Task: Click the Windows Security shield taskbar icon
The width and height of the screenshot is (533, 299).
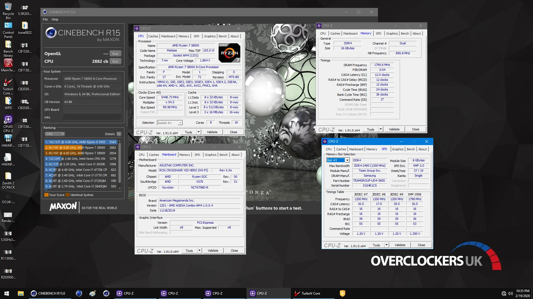Action: pos(342,293)
